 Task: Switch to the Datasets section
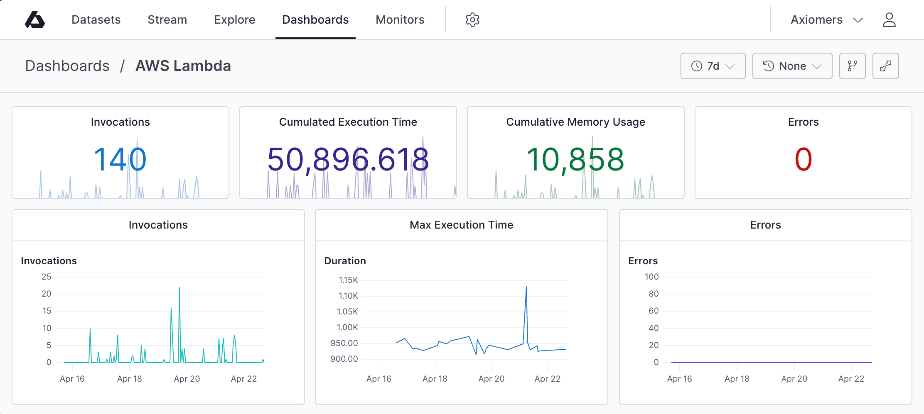click(96, 19)
